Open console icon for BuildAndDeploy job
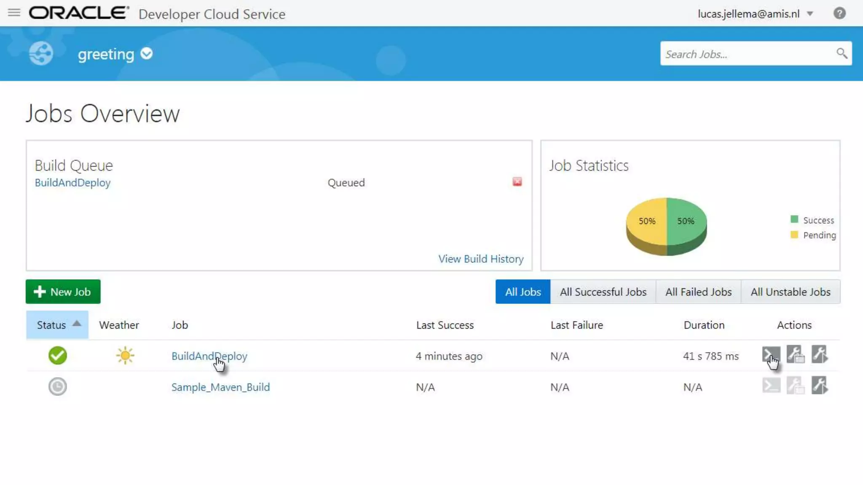Image resolution: width=863 pixels, height=485 pixels. coord(771,354)
